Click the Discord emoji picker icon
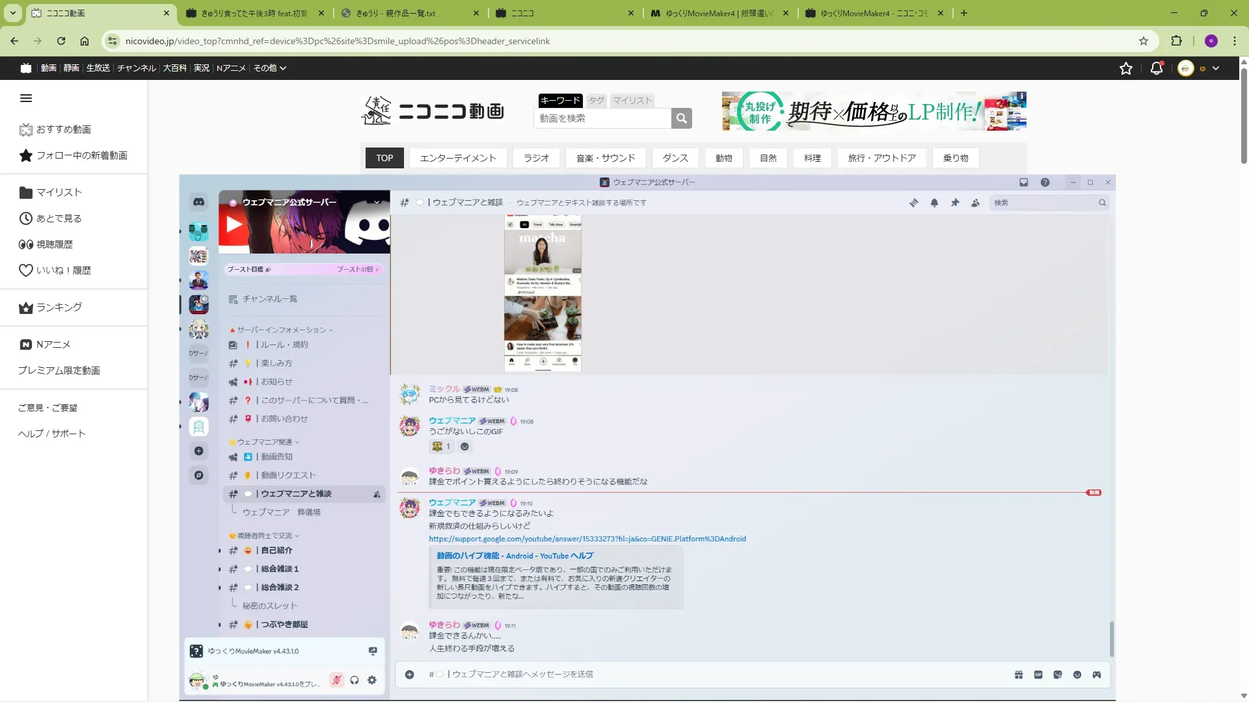The image size is (1249, 702). point(1077,675)
